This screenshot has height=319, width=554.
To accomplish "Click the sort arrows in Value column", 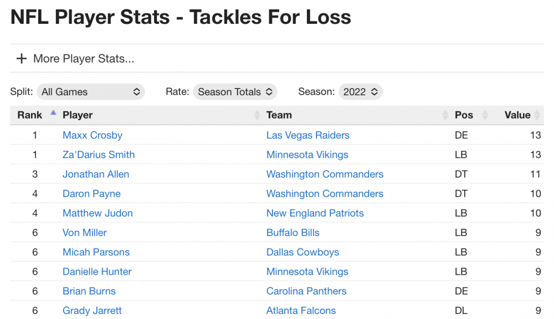I will pos(536,115).
